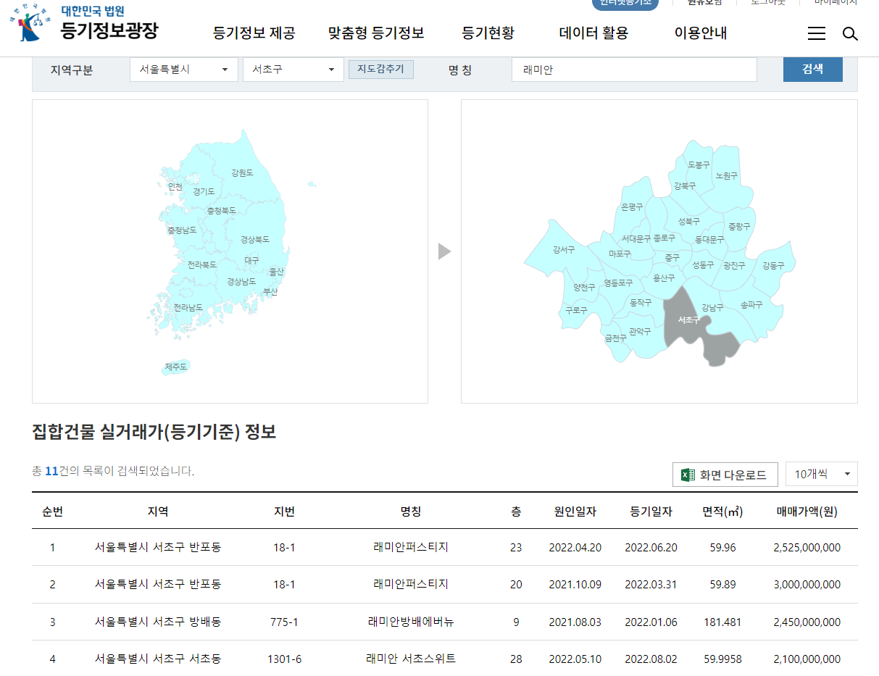Image resolution: width=879 pixels, height=676 pixels.
Task: Select 강서구 on the Seoul map
Action: (563, 250)
